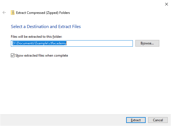This screenshot has width=171, height=126.
Task: Click the highlighted D:\Documents\Example\ctfacademy text
Action: coord(40,43)
